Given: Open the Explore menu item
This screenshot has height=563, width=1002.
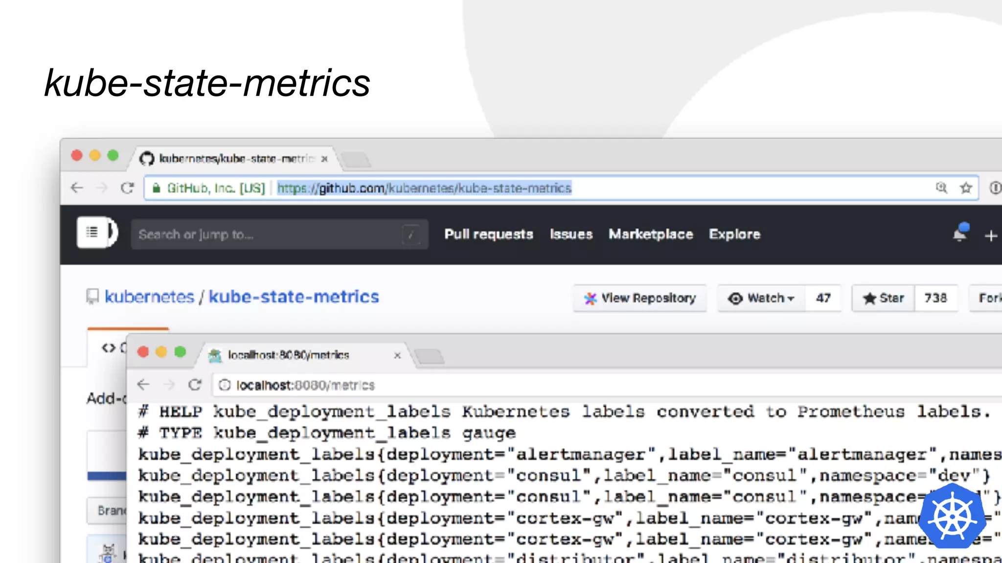Looking at the screenshot, I should [x=734, y=235].
